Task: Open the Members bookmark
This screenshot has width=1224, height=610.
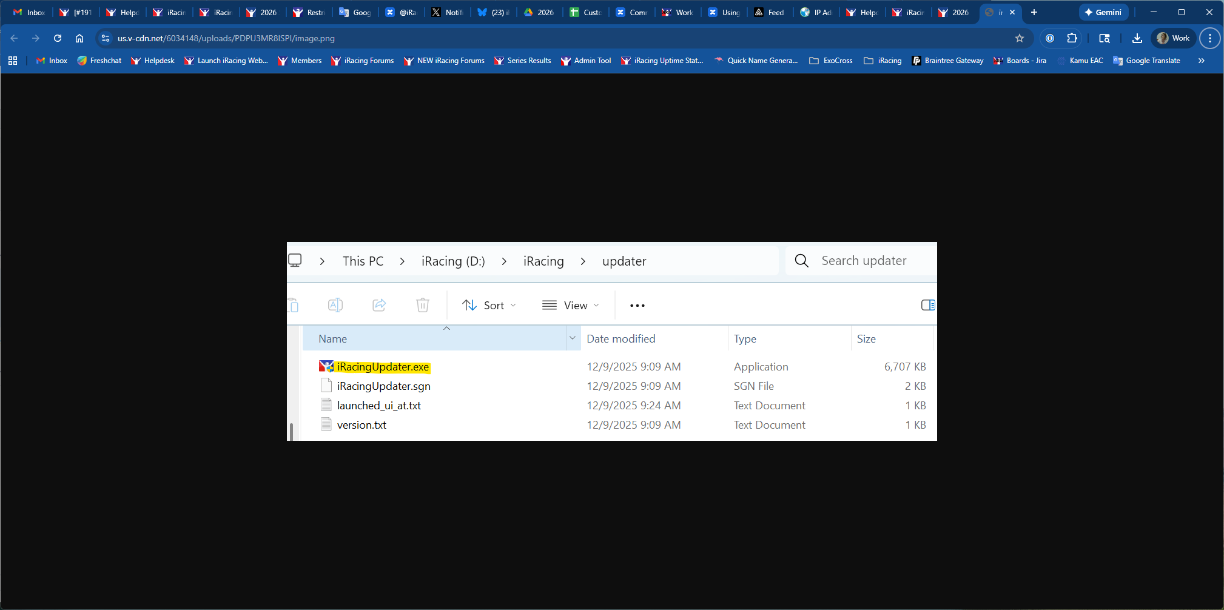Action: 300,61
